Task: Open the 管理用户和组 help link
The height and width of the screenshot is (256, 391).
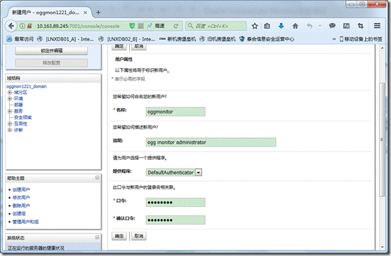Action: (25, 222)
